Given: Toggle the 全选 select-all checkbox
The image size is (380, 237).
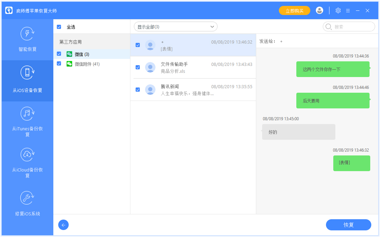Looking at the screenshot, I should point(59,26).
